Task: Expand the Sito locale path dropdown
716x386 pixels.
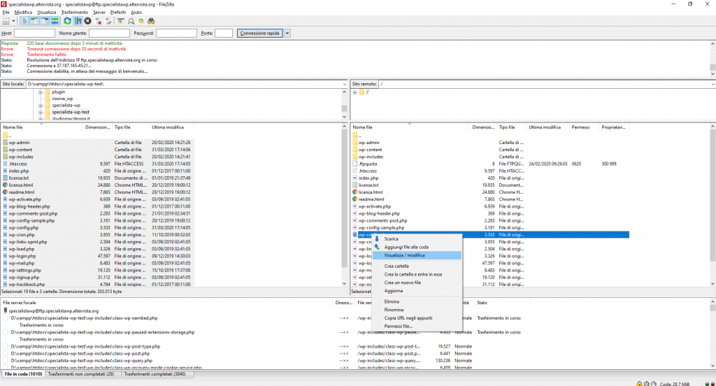Action: [344, 84]
